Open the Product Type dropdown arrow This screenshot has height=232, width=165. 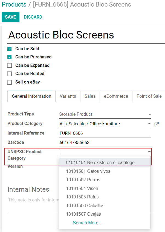(x=150, y=114)
